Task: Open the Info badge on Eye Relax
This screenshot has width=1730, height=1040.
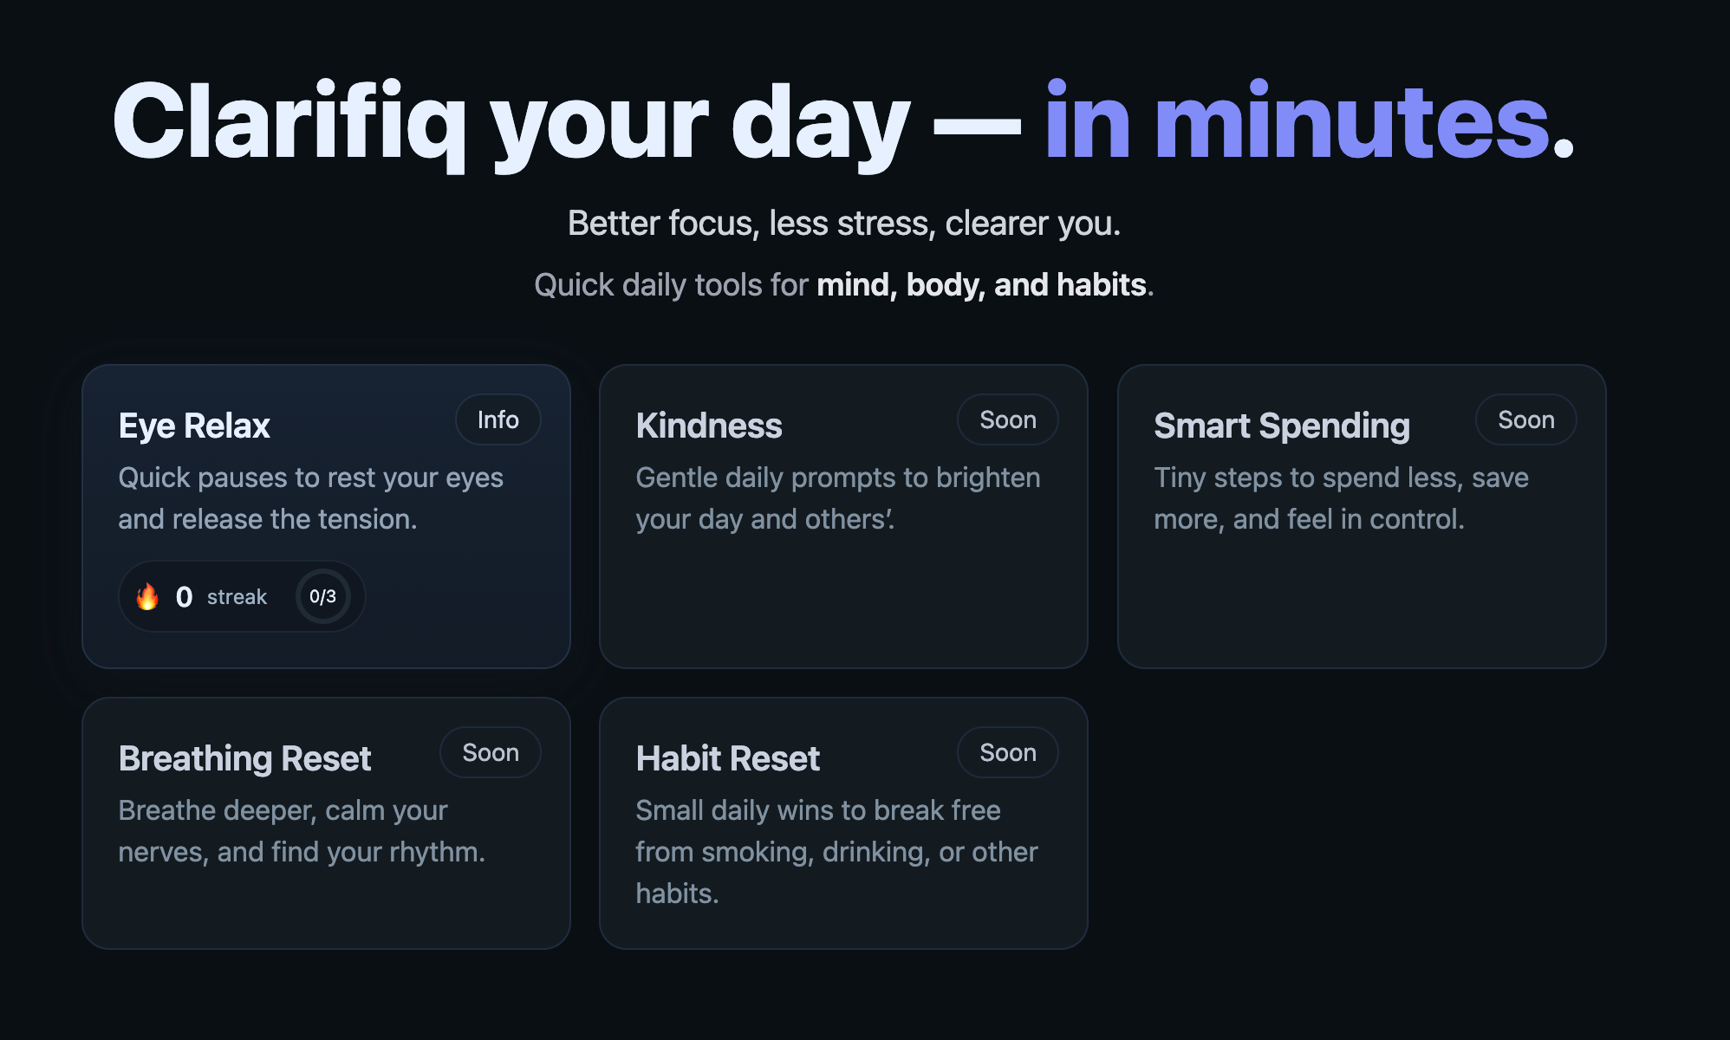Action: (x=498, y=420)
